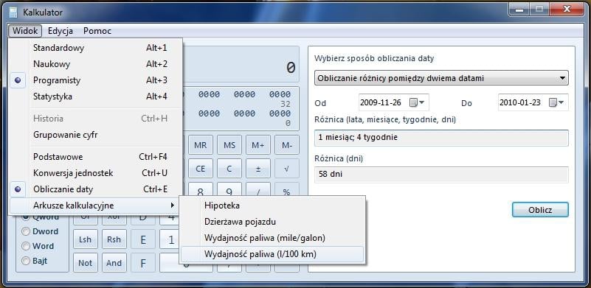Click the Rsh right shift key

(x=114, y=239)
